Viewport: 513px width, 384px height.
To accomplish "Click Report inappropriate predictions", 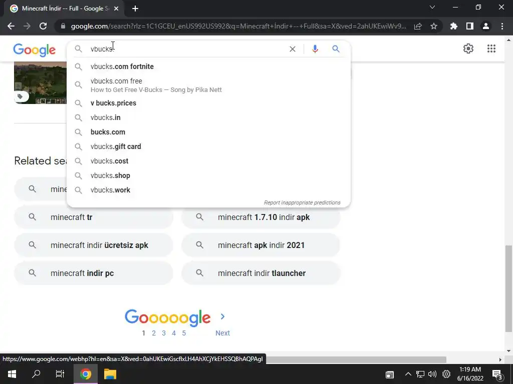I will point(302,203).
